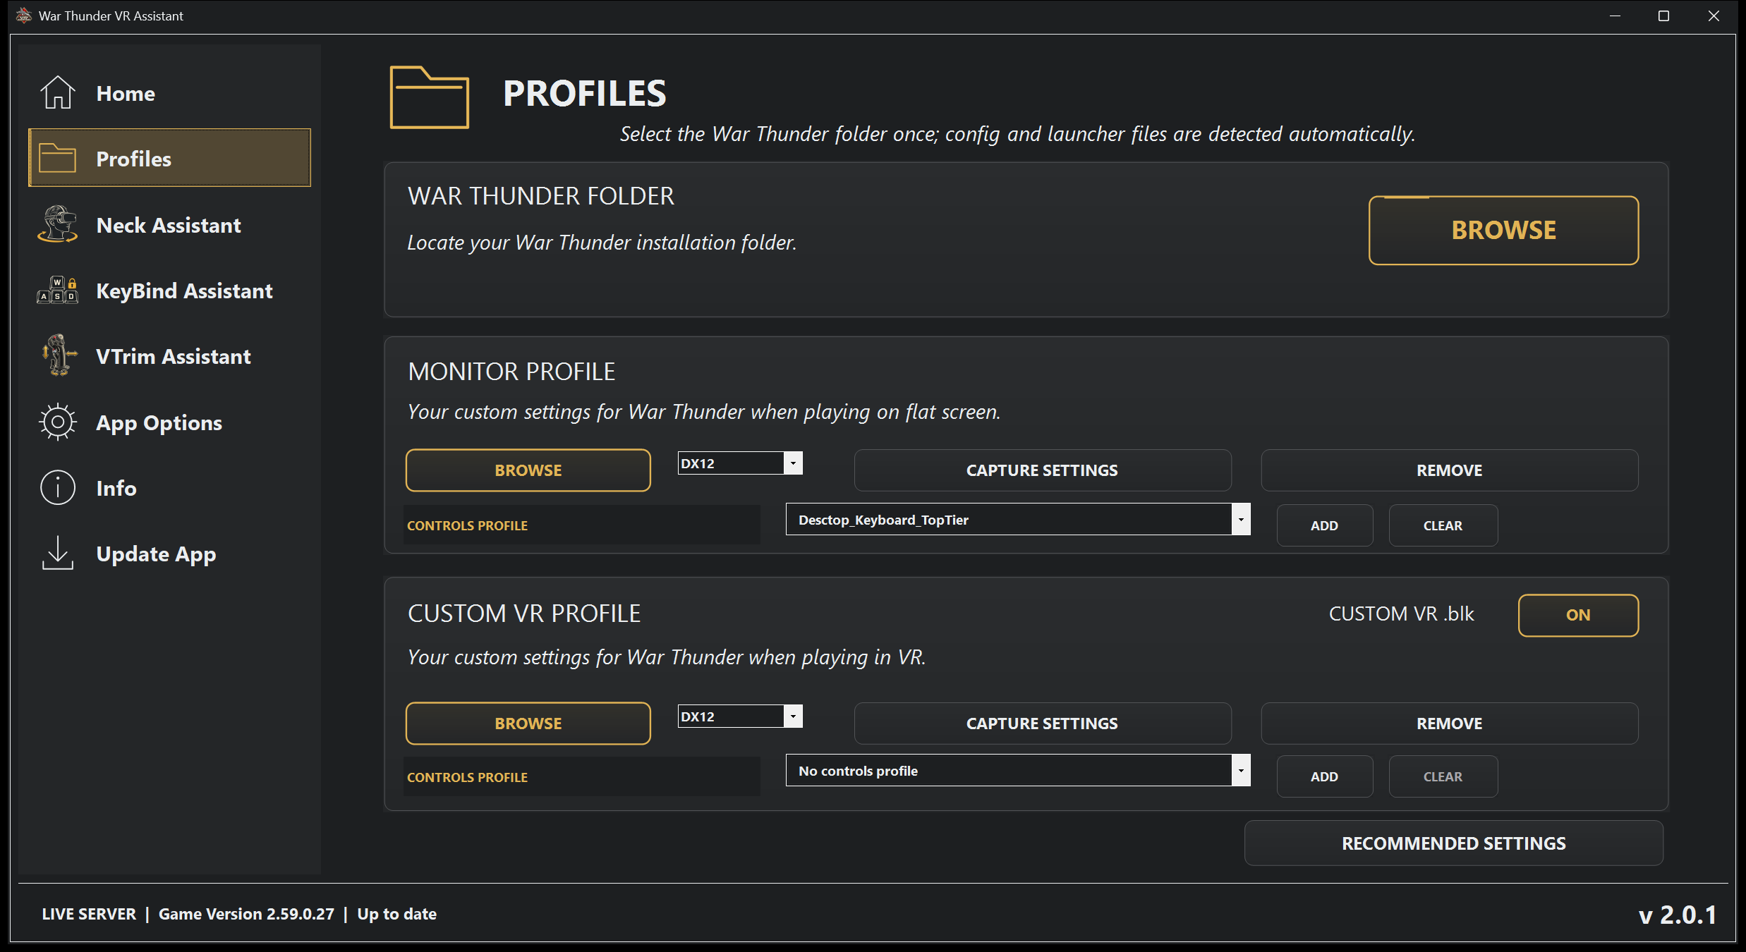Click the large Profiles header folder icon
The width and height of the screenshot is (1746, 952).
tap(429, 97)
